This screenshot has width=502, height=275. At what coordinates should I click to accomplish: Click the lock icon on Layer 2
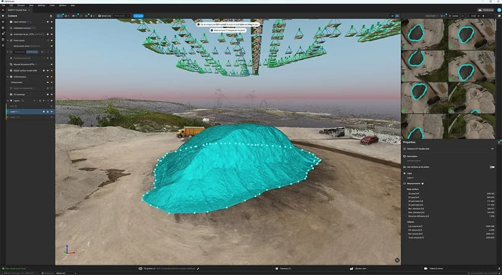[x=48, y=111]
